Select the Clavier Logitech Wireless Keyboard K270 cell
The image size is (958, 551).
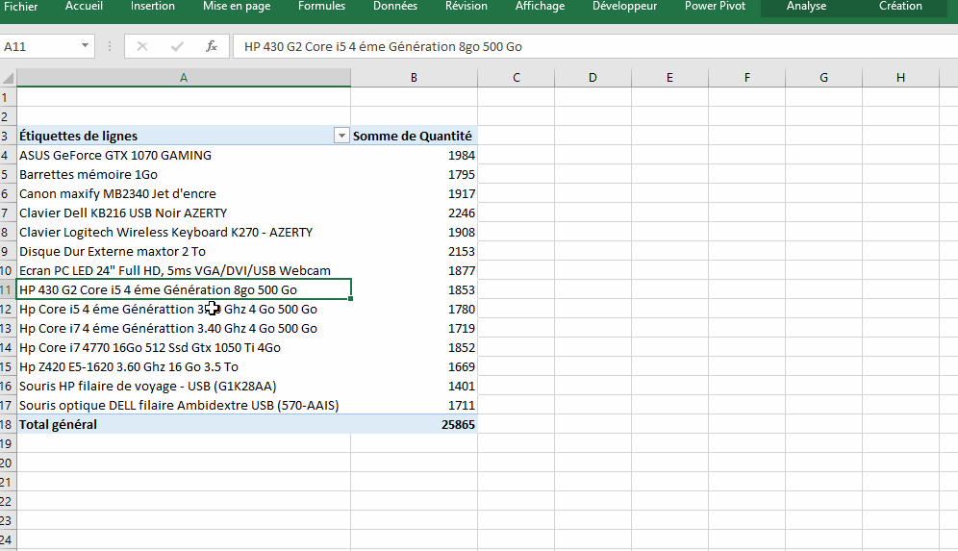click(184, 232)
